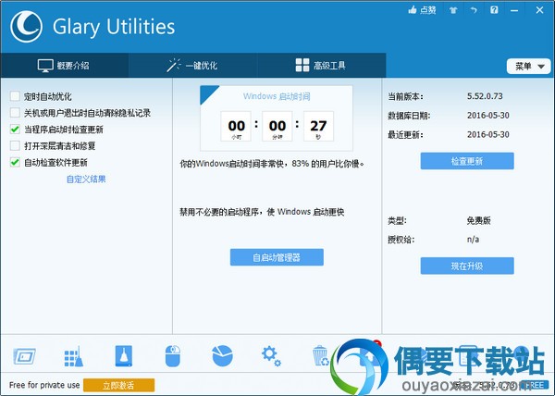Click 现在升级 button
555x396 pixels.
[x=467, y=266]
